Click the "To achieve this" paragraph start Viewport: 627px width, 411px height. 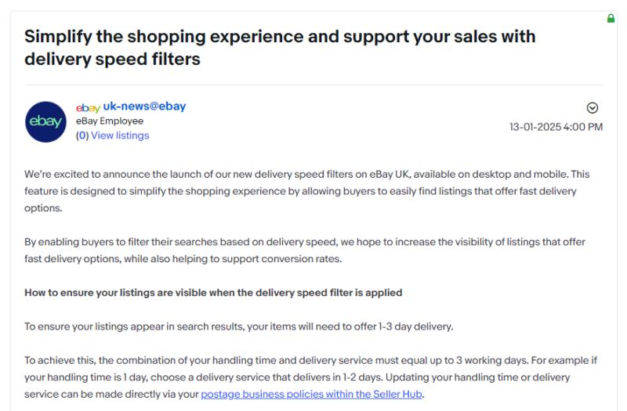click(63, 361)
